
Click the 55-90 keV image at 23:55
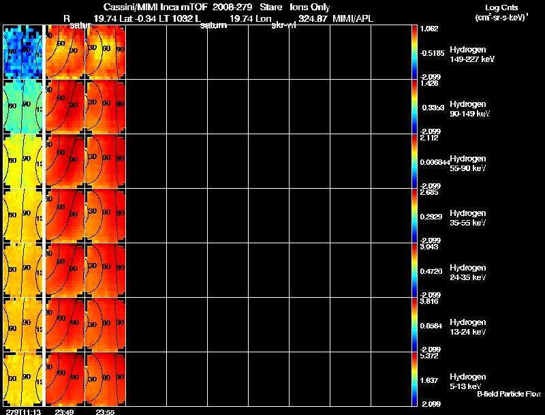coord(106,162)
